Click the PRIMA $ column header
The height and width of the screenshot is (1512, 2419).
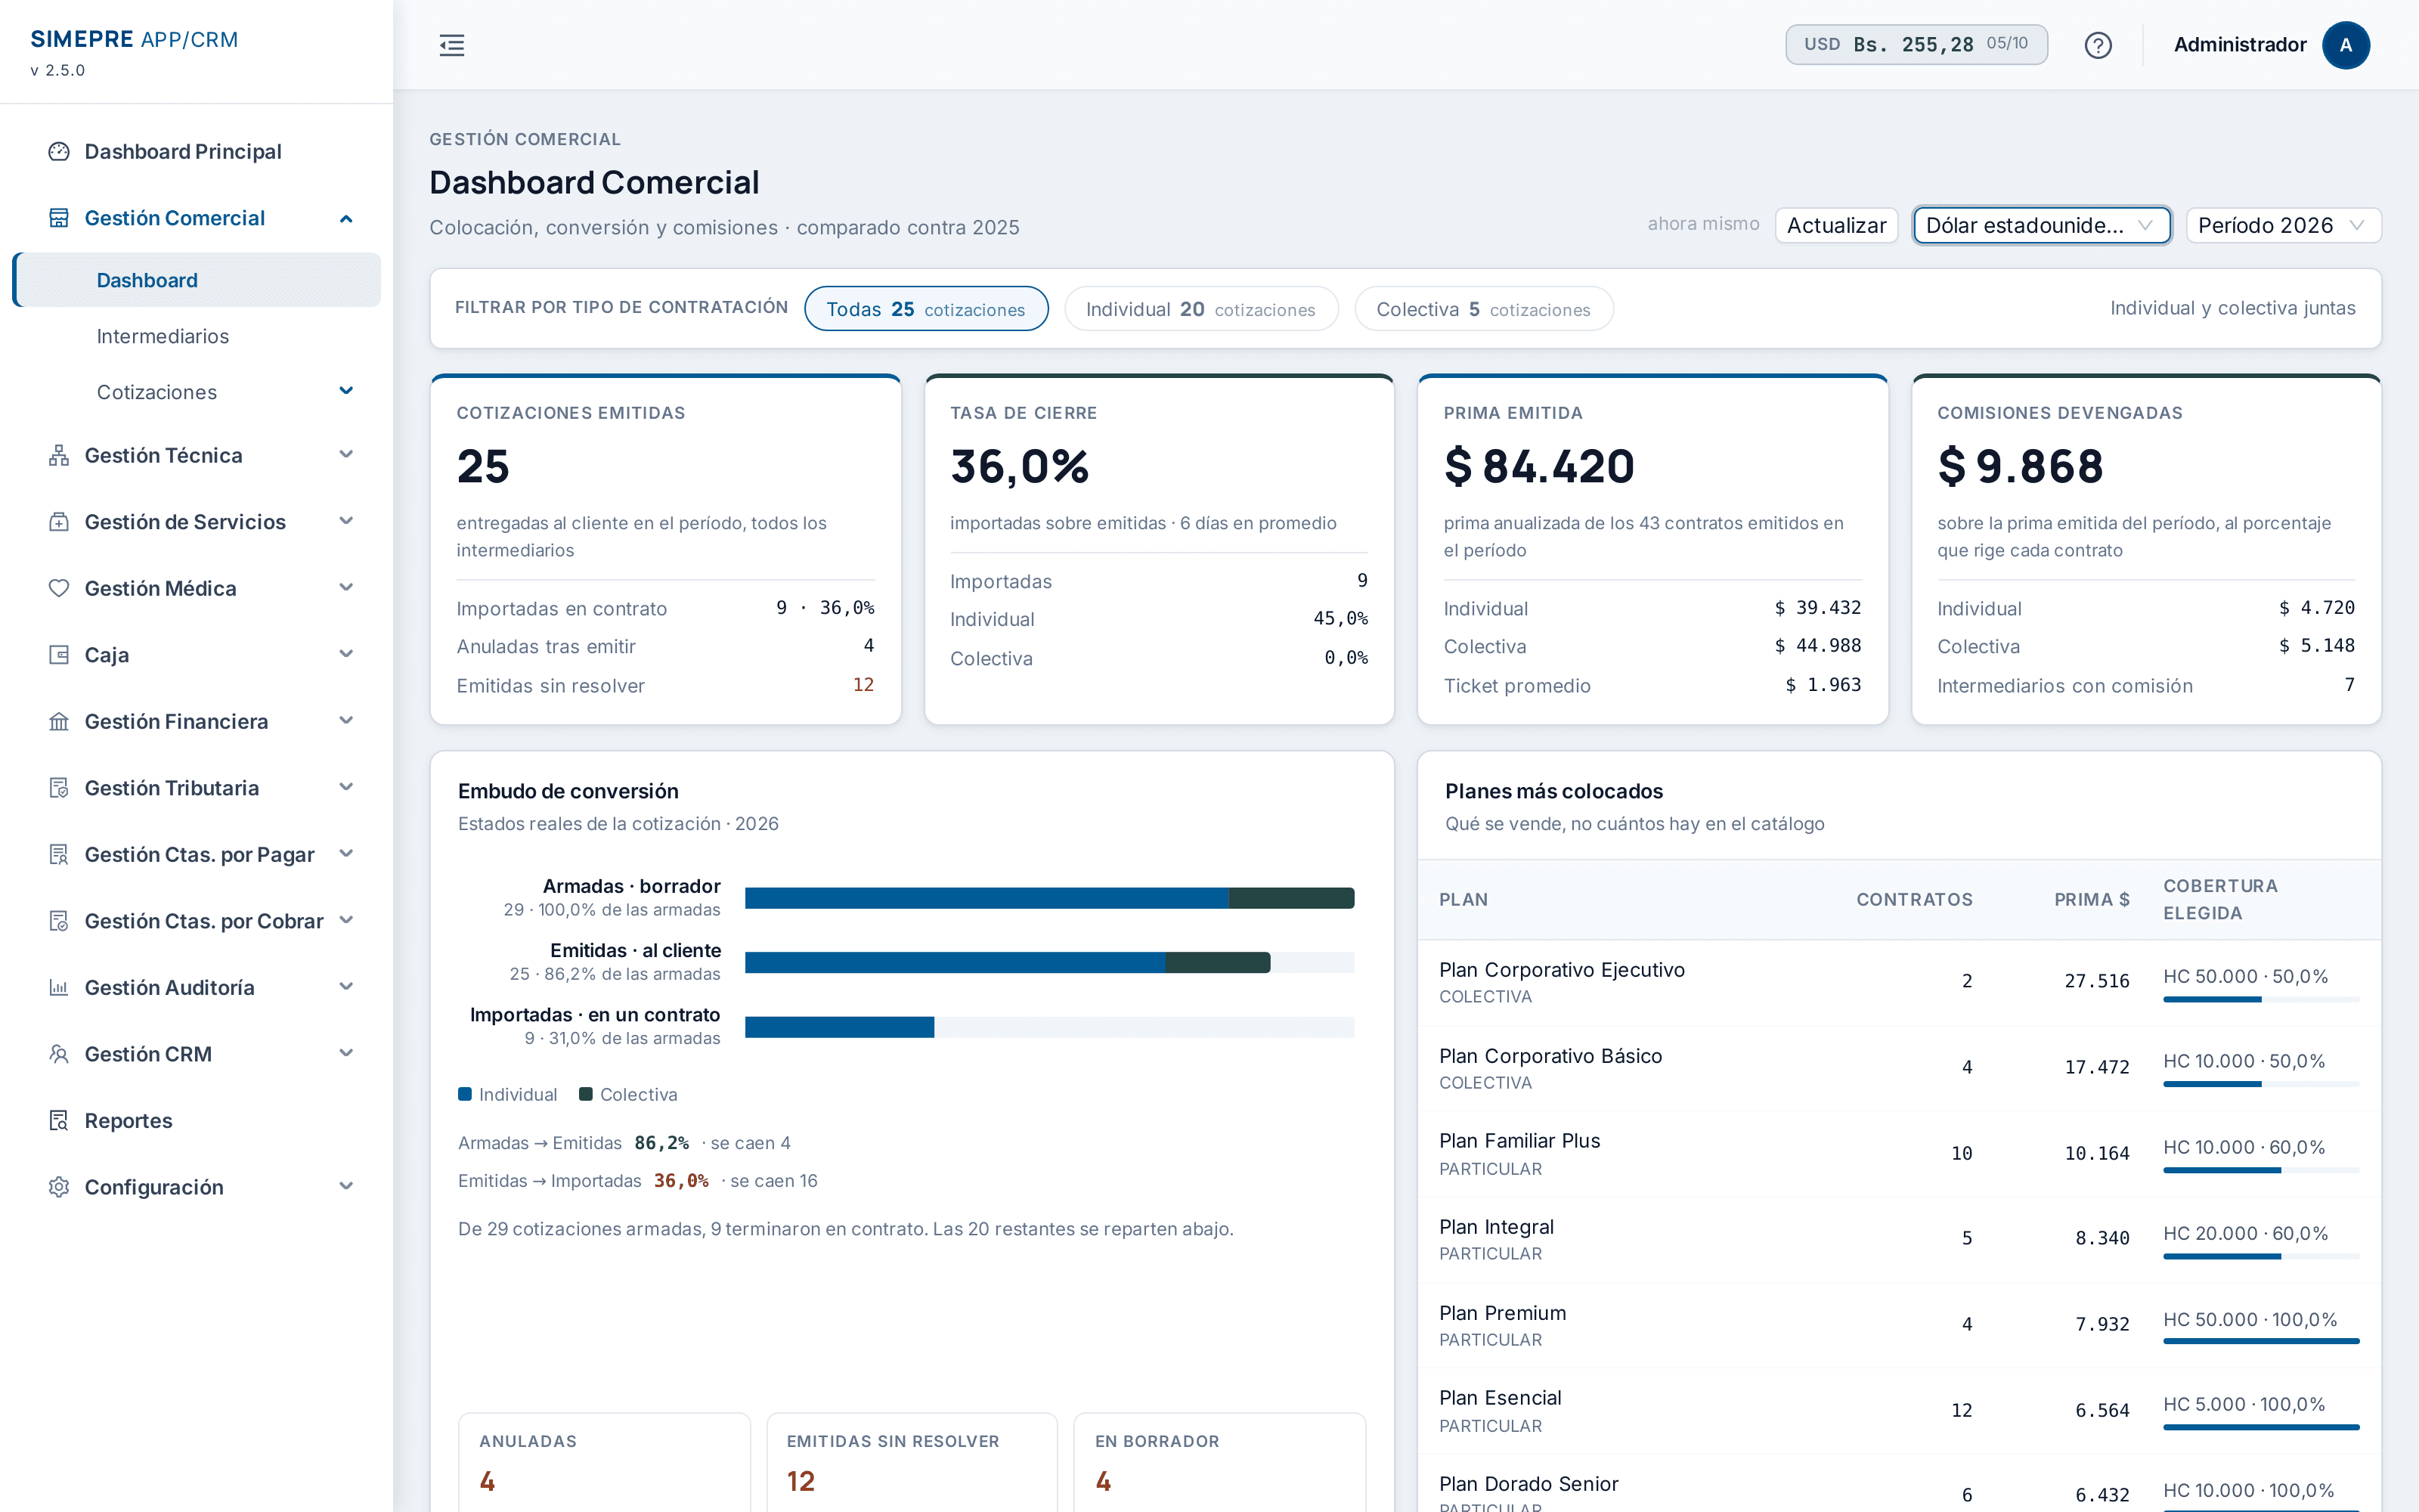tap(2091, 899)
